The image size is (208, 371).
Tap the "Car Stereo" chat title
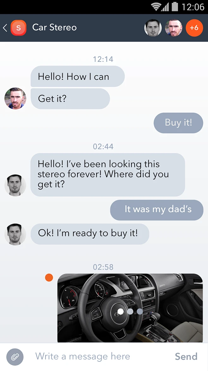pyautogui.click(x=54, y=28)
